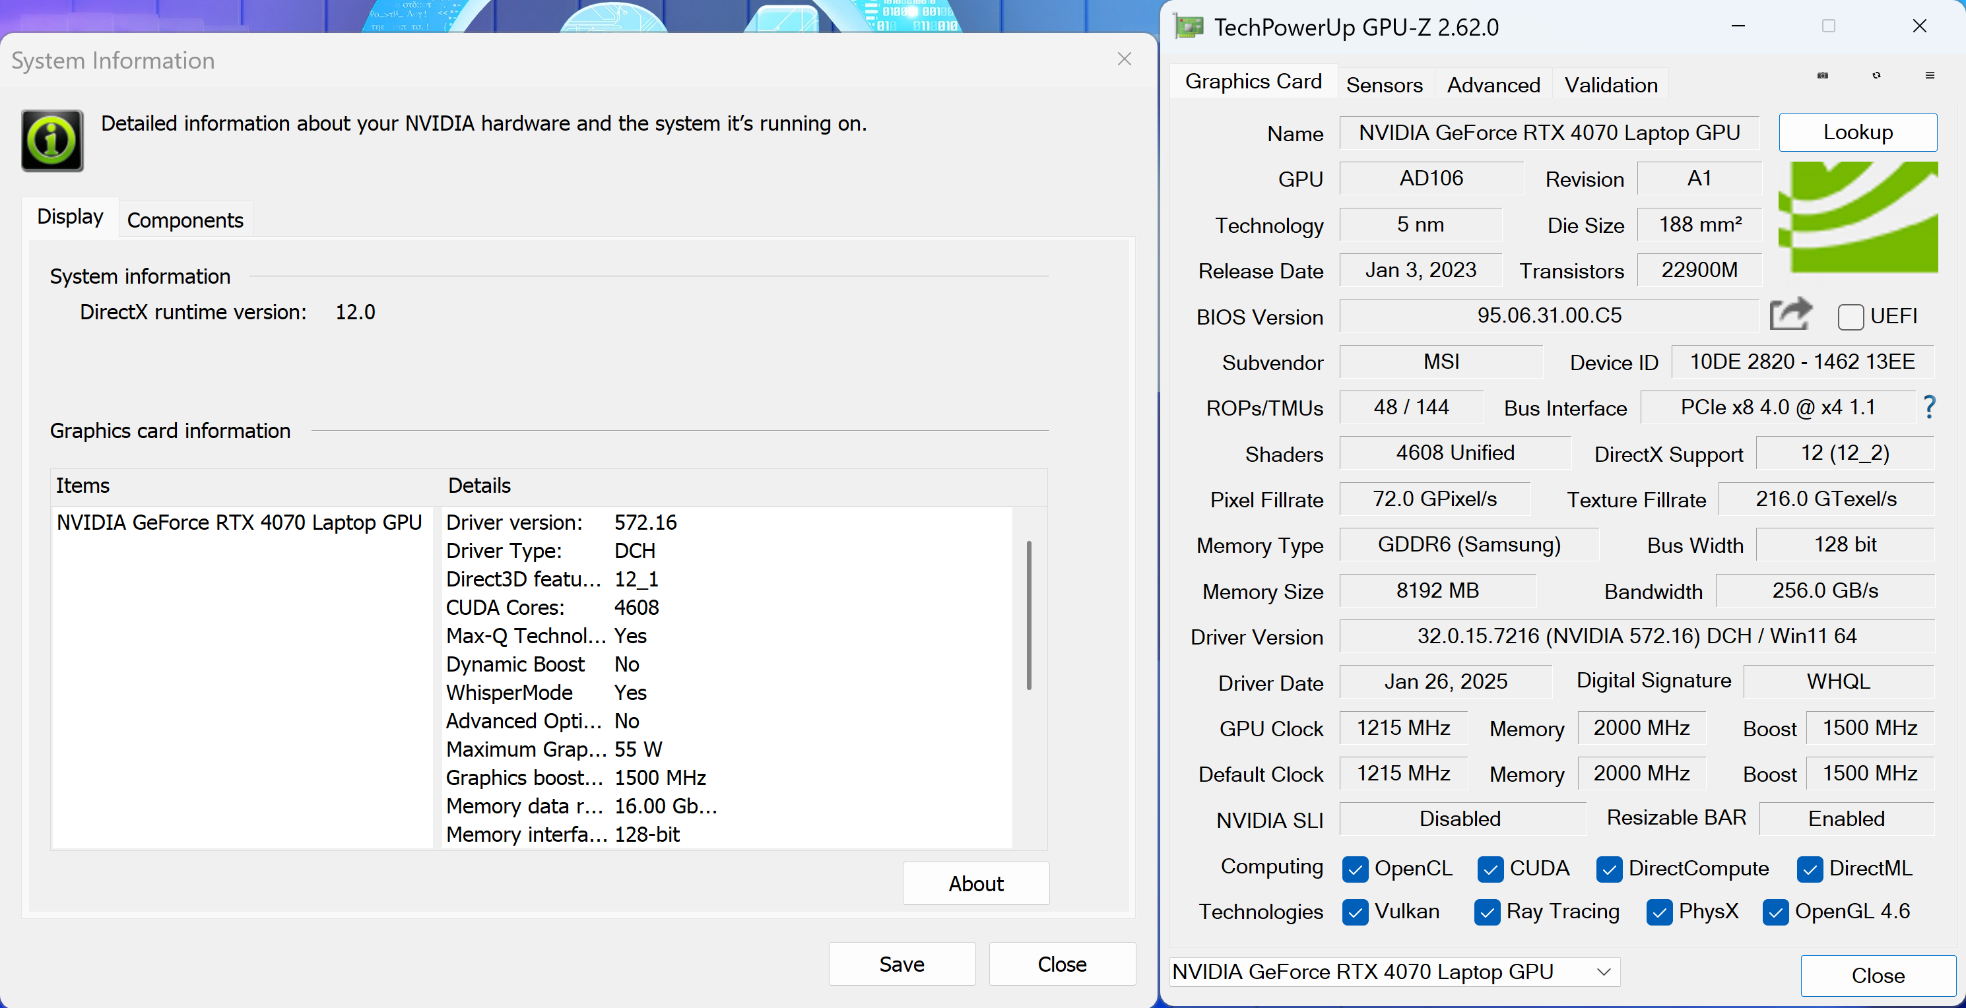Click the Memory interface 128-bit row
Image resolution: width=1966 pixels, height=1008 pixels.
729,835
